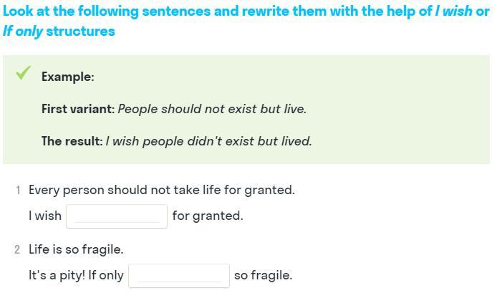The height and width of the screenshot is (298, 497).
Task: Click the italic "If only" in the heading
Action: point(22,32)
